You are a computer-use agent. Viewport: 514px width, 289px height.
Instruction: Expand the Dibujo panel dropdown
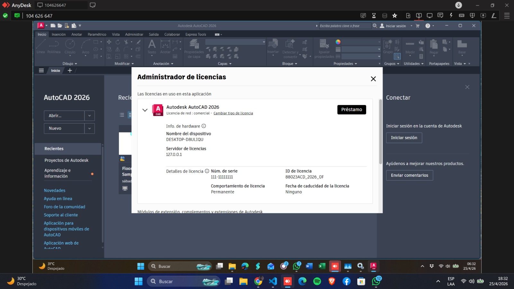point(70,64)
